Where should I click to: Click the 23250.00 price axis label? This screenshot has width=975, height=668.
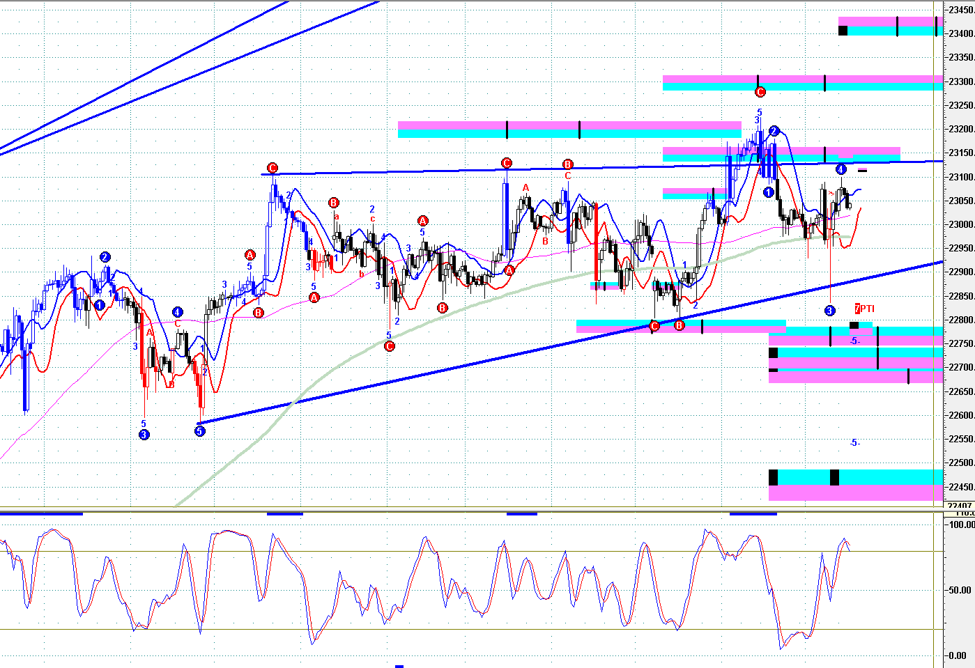pos(961,105)
